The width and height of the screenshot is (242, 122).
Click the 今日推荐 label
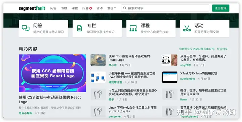(40, 113)
